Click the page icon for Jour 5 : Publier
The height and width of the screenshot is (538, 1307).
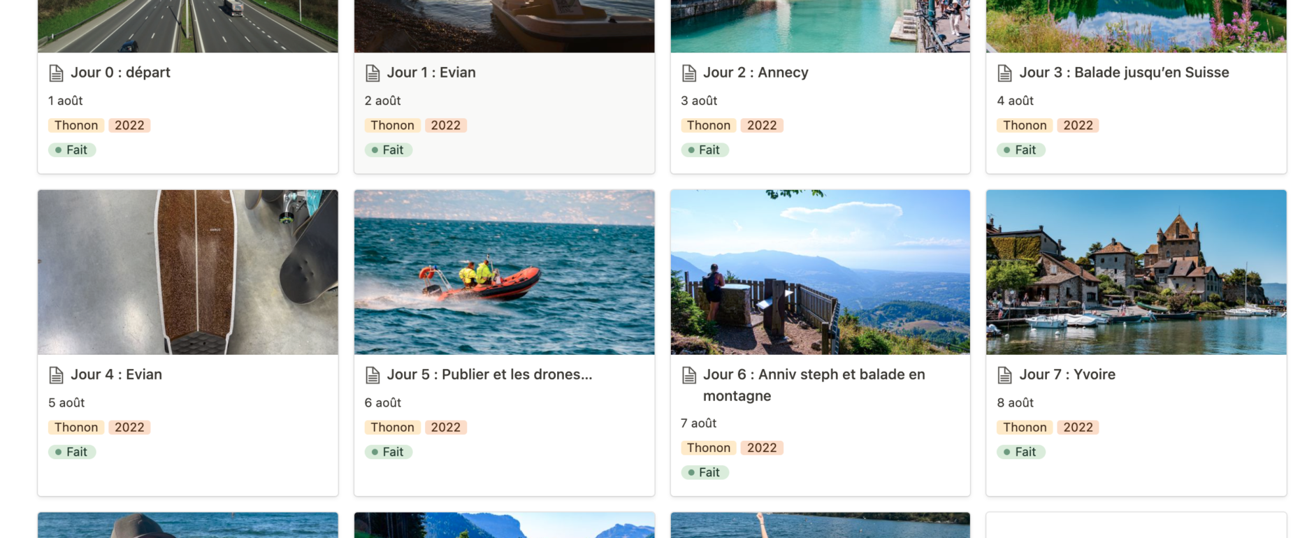tap(373, 375)
